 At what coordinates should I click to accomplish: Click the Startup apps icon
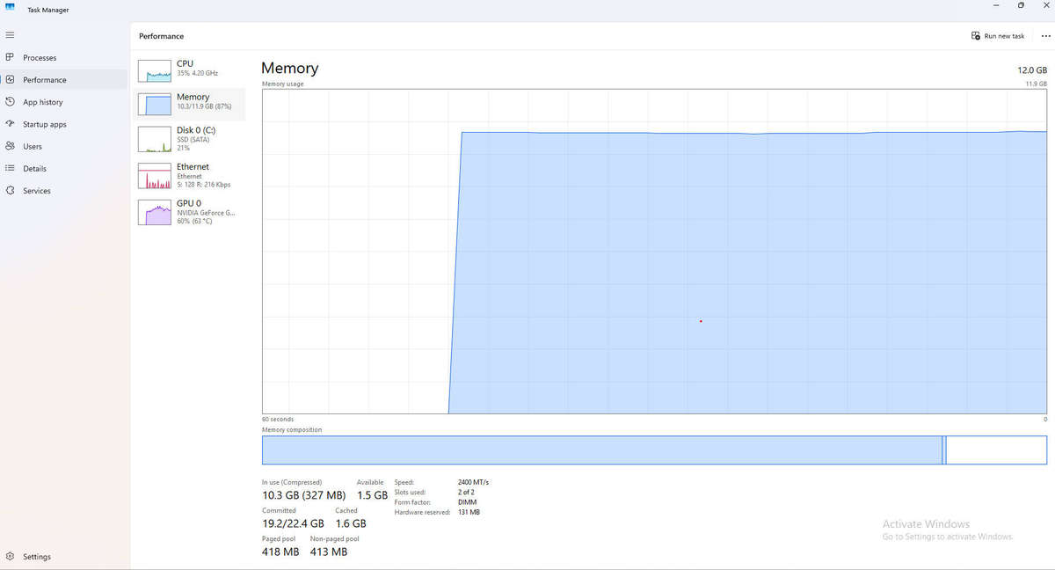tap(10, 124)
